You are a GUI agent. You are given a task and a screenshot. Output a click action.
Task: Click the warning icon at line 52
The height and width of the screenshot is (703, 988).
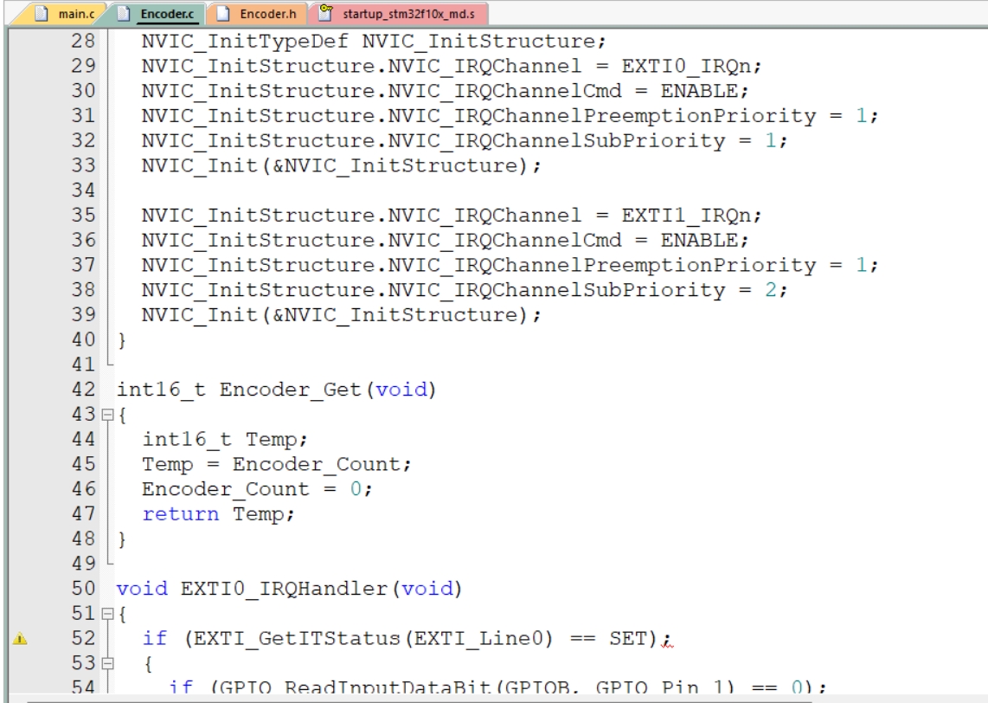coord(20,639)
